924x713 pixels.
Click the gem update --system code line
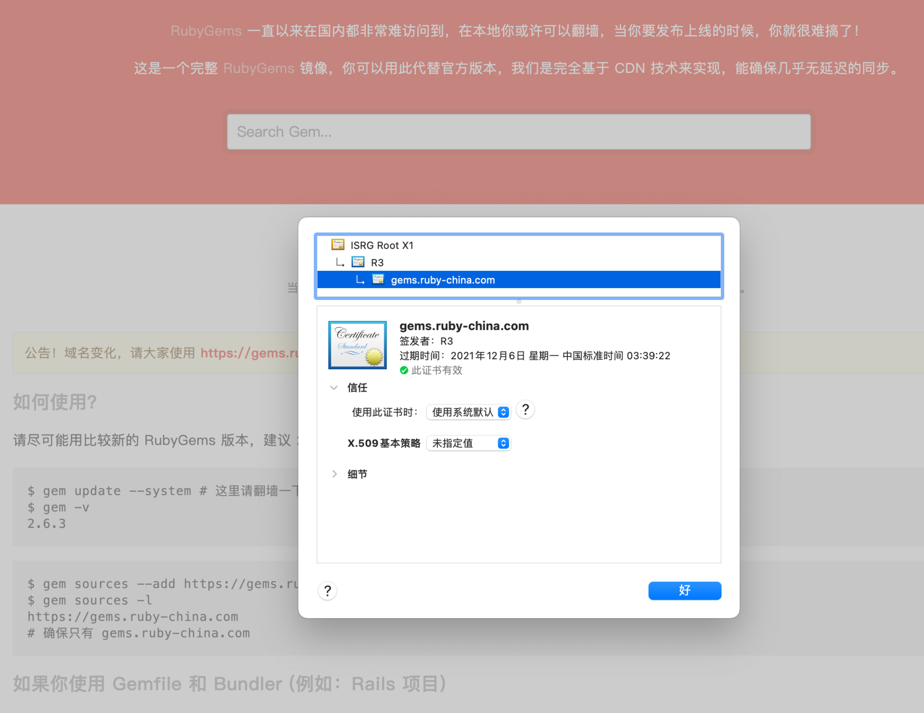click(164, 491)
